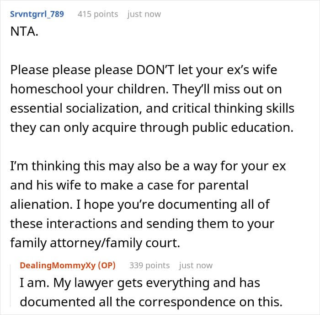Click the line starting alienation. I hope
Screen dimensions: 320x315
pos(140,205)
